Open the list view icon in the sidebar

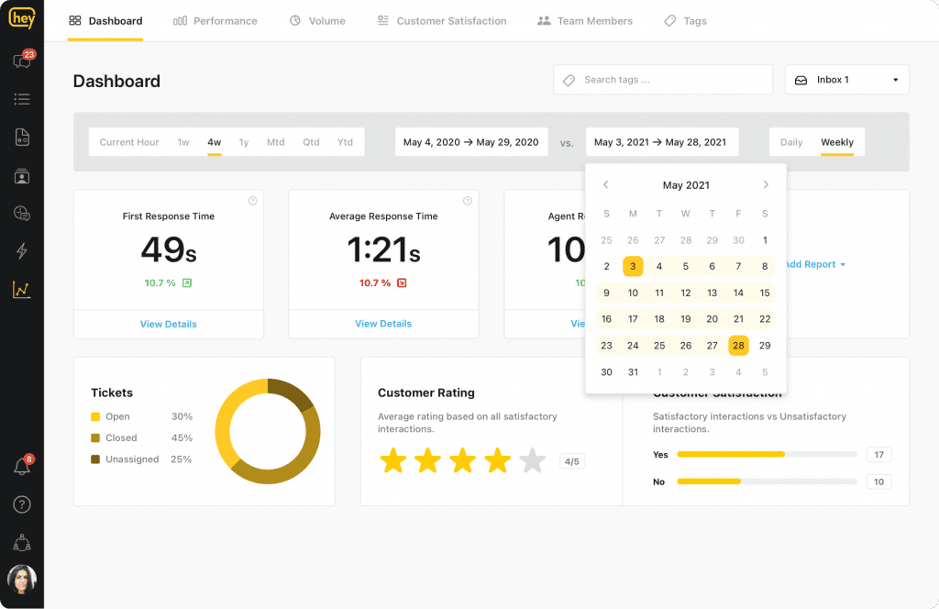point(20,99)
